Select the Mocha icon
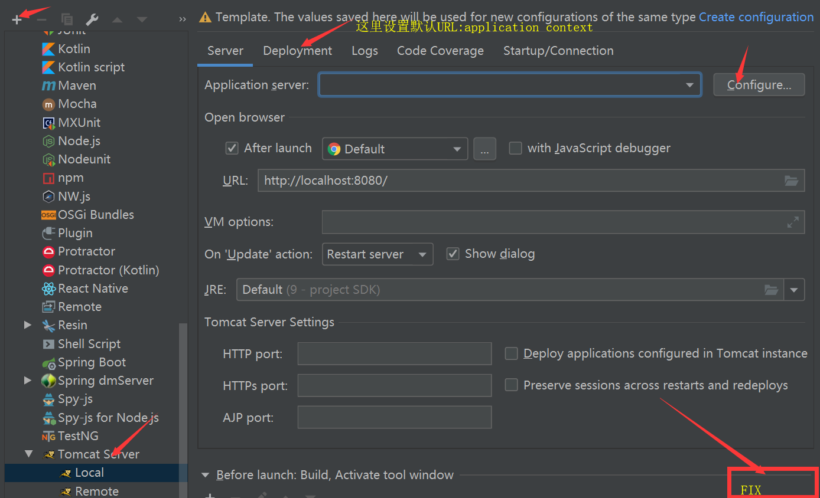The height and width of the screenshot is (498, 820). point(48,104)
